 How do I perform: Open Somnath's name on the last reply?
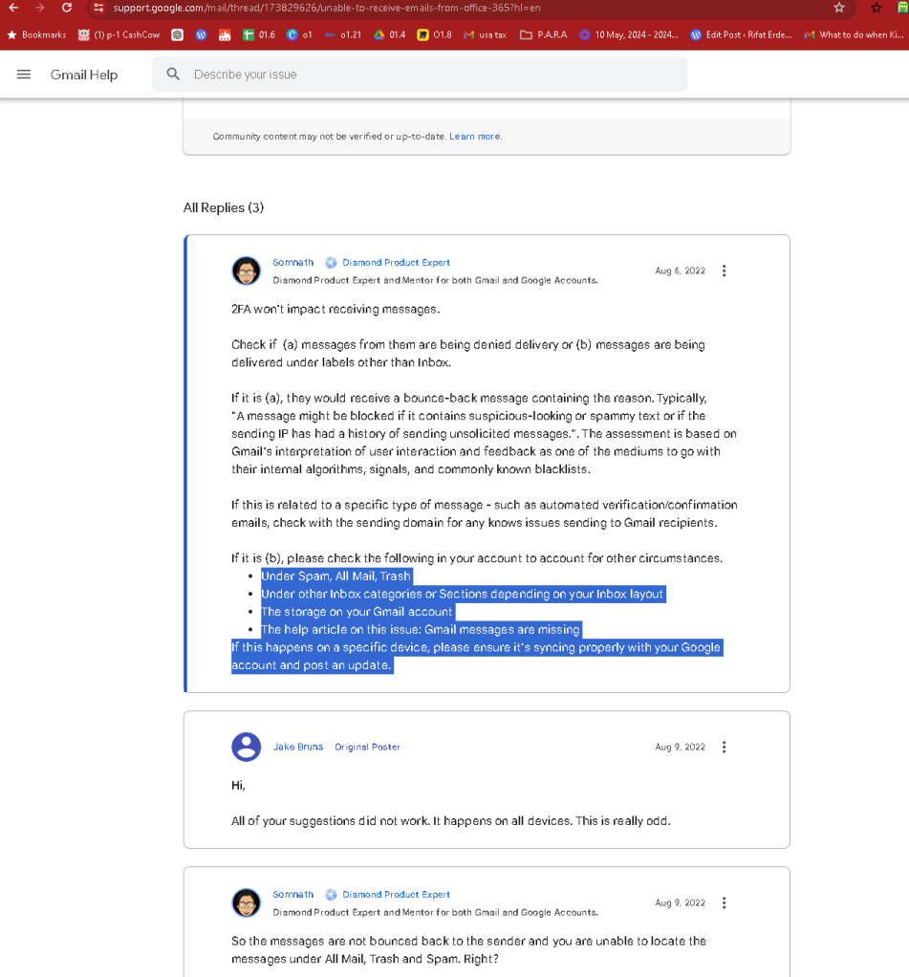292,894
